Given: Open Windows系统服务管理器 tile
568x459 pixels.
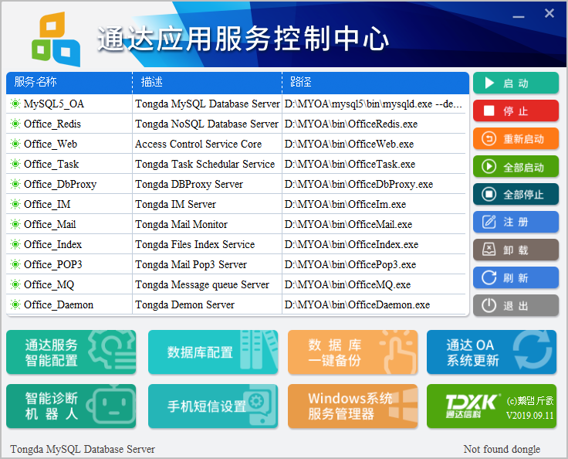Looking at the screenshot, I should (353, 406).
